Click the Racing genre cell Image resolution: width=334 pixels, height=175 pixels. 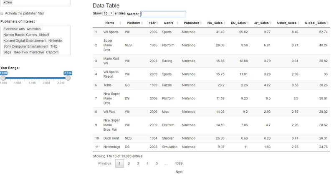[x=167, y=61]
